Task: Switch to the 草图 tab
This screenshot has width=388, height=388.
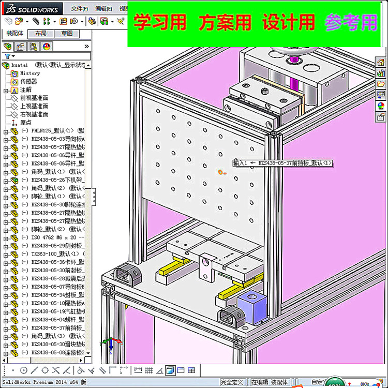Action: 67,34
